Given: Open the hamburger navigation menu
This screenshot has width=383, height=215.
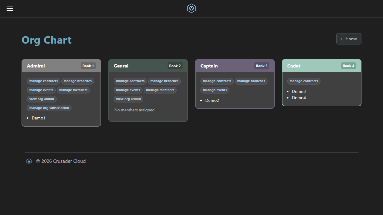Looking at the screenshot, I should click(10, 8).
